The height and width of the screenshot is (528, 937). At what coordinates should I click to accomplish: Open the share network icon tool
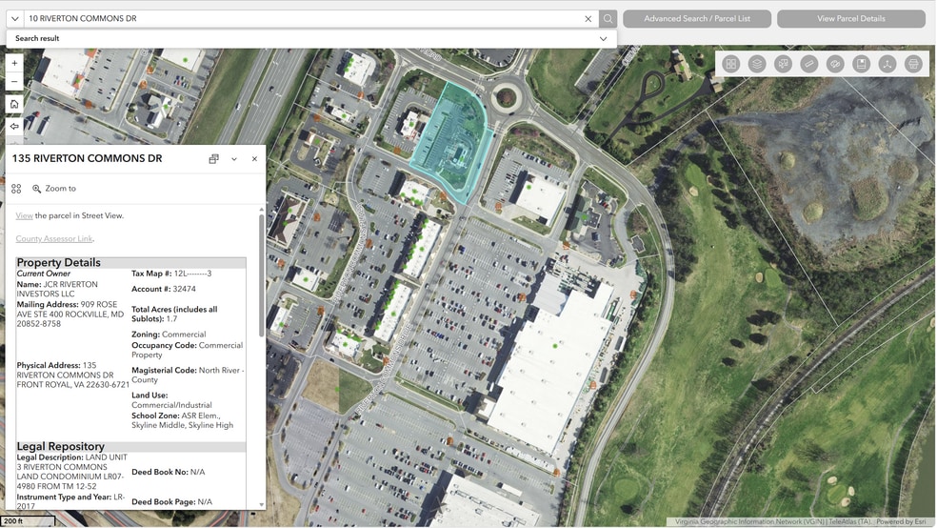[x=887, y=64]
